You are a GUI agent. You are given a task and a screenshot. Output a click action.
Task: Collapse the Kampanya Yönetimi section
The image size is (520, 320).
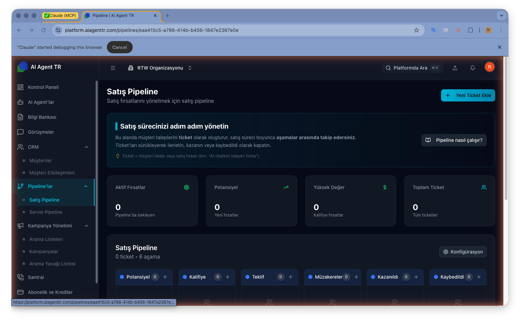coord(86,225)
